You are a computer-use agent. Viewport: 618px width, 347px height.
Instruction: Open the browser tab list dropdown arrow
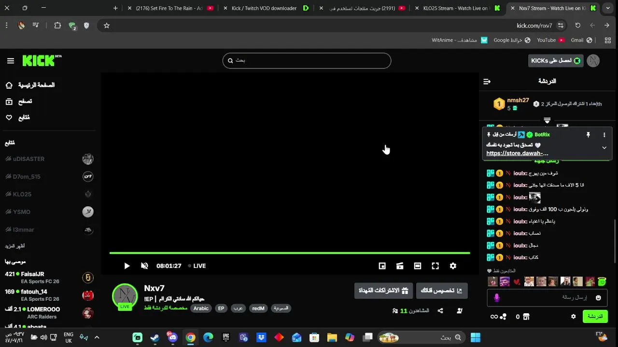tap(608, 8)
